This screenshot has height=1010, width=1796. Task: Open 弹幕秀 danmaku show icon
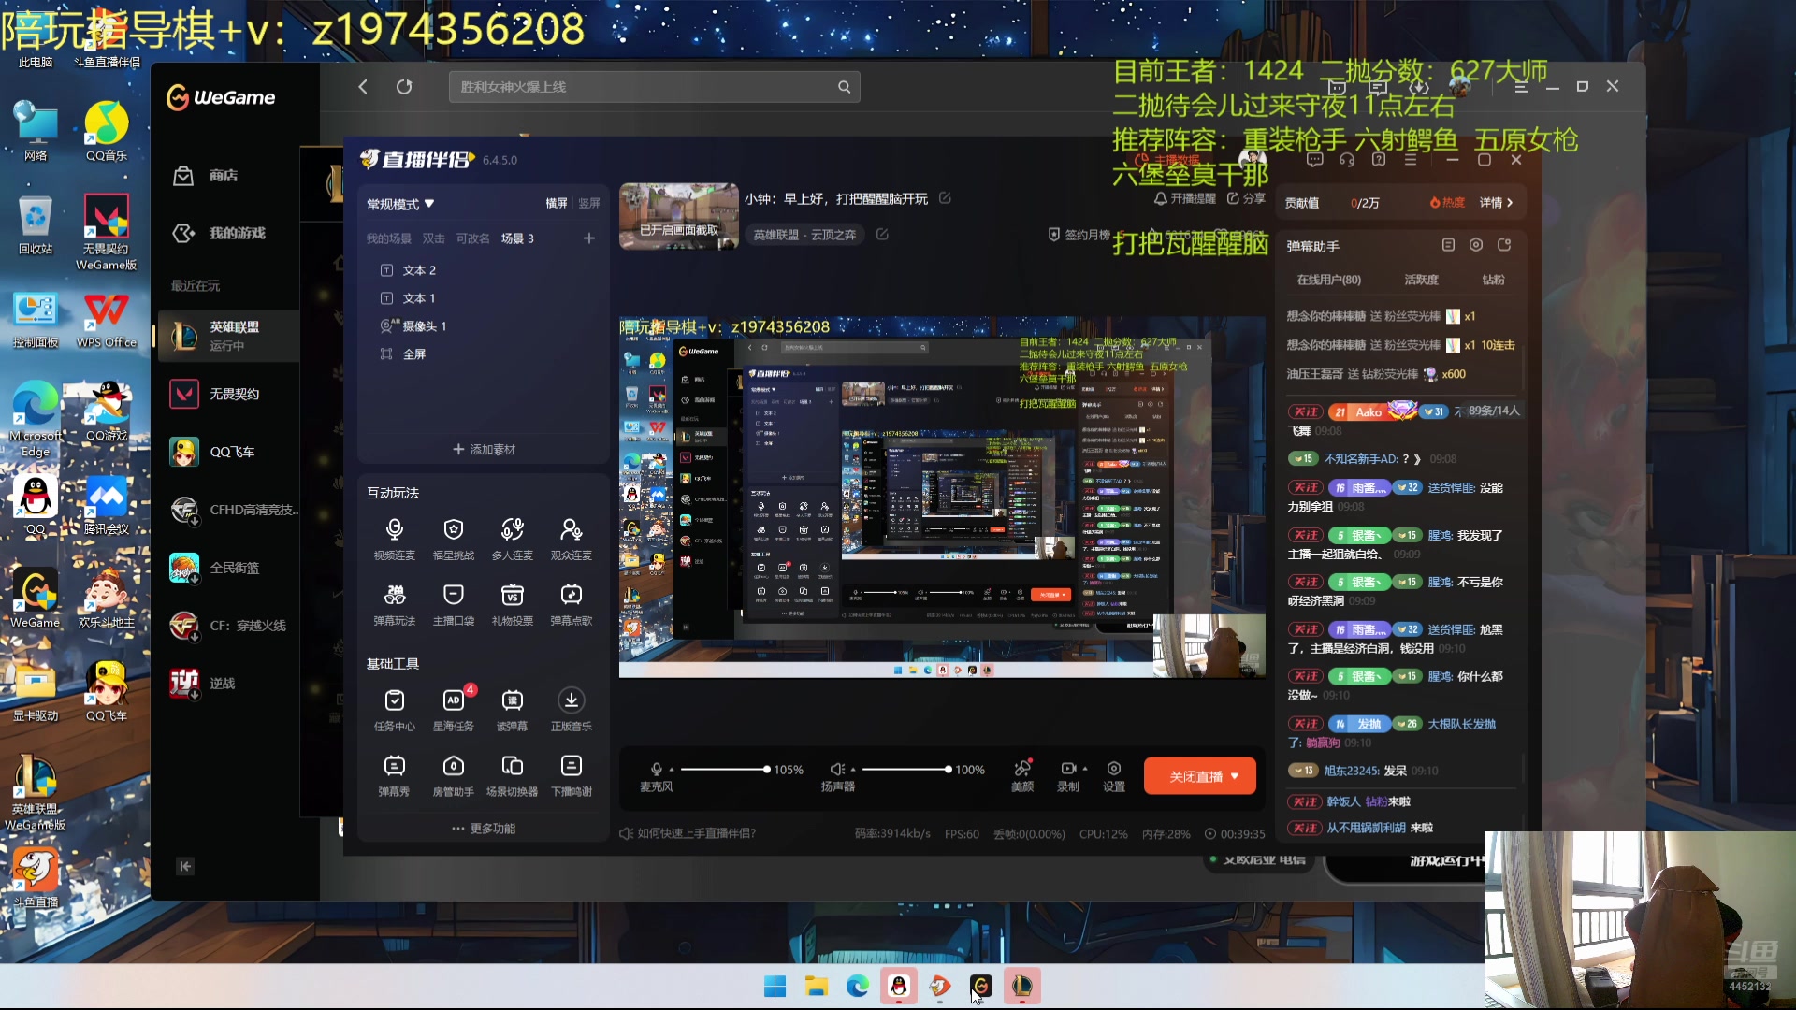click(x=394, y=775)
